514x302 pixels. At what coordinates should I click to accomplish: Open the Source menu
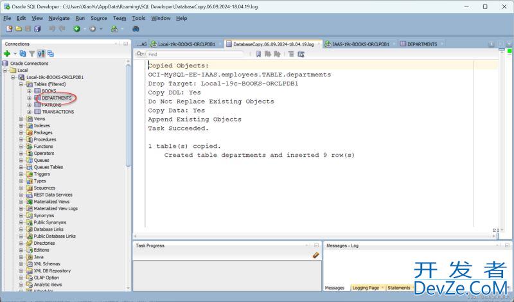pos(99,18)
